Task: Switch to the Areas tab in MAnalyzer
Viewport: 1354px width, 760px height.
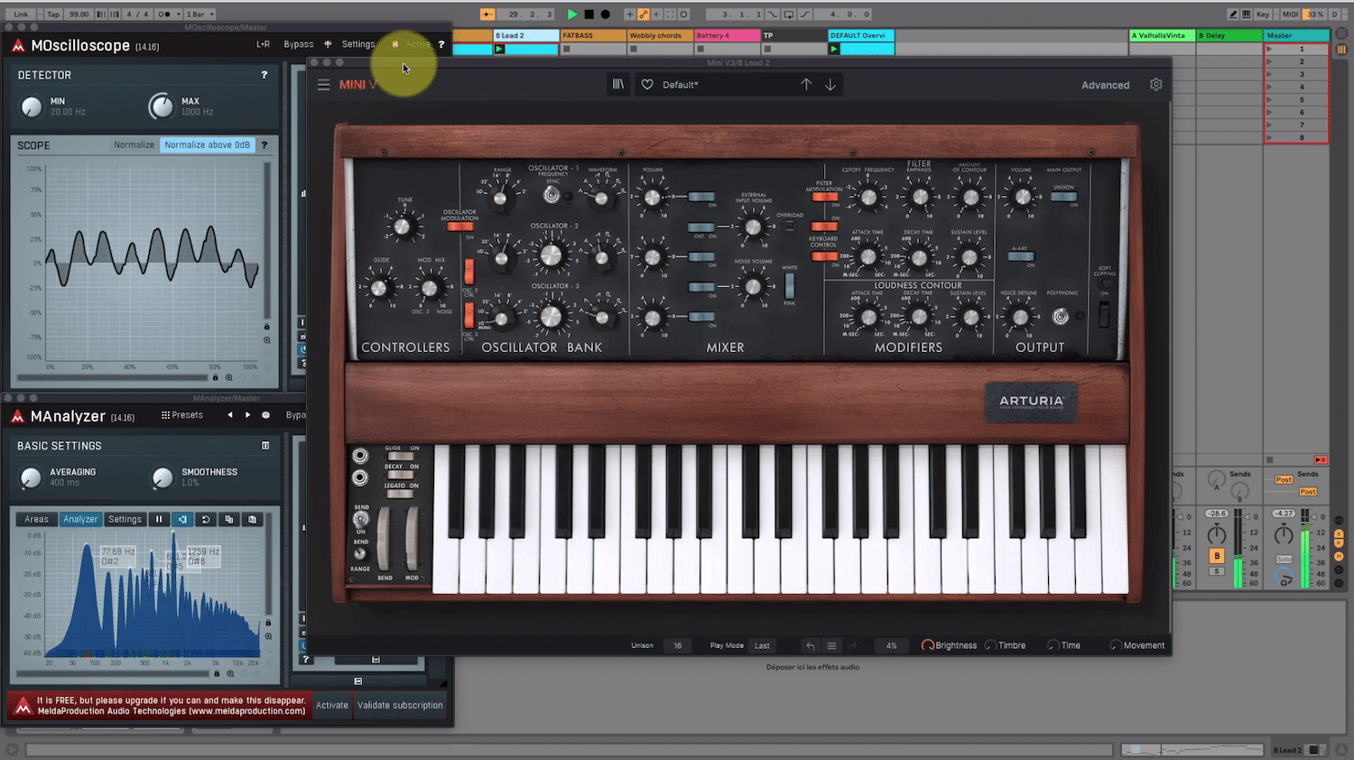Action: (x=37, y=519)
